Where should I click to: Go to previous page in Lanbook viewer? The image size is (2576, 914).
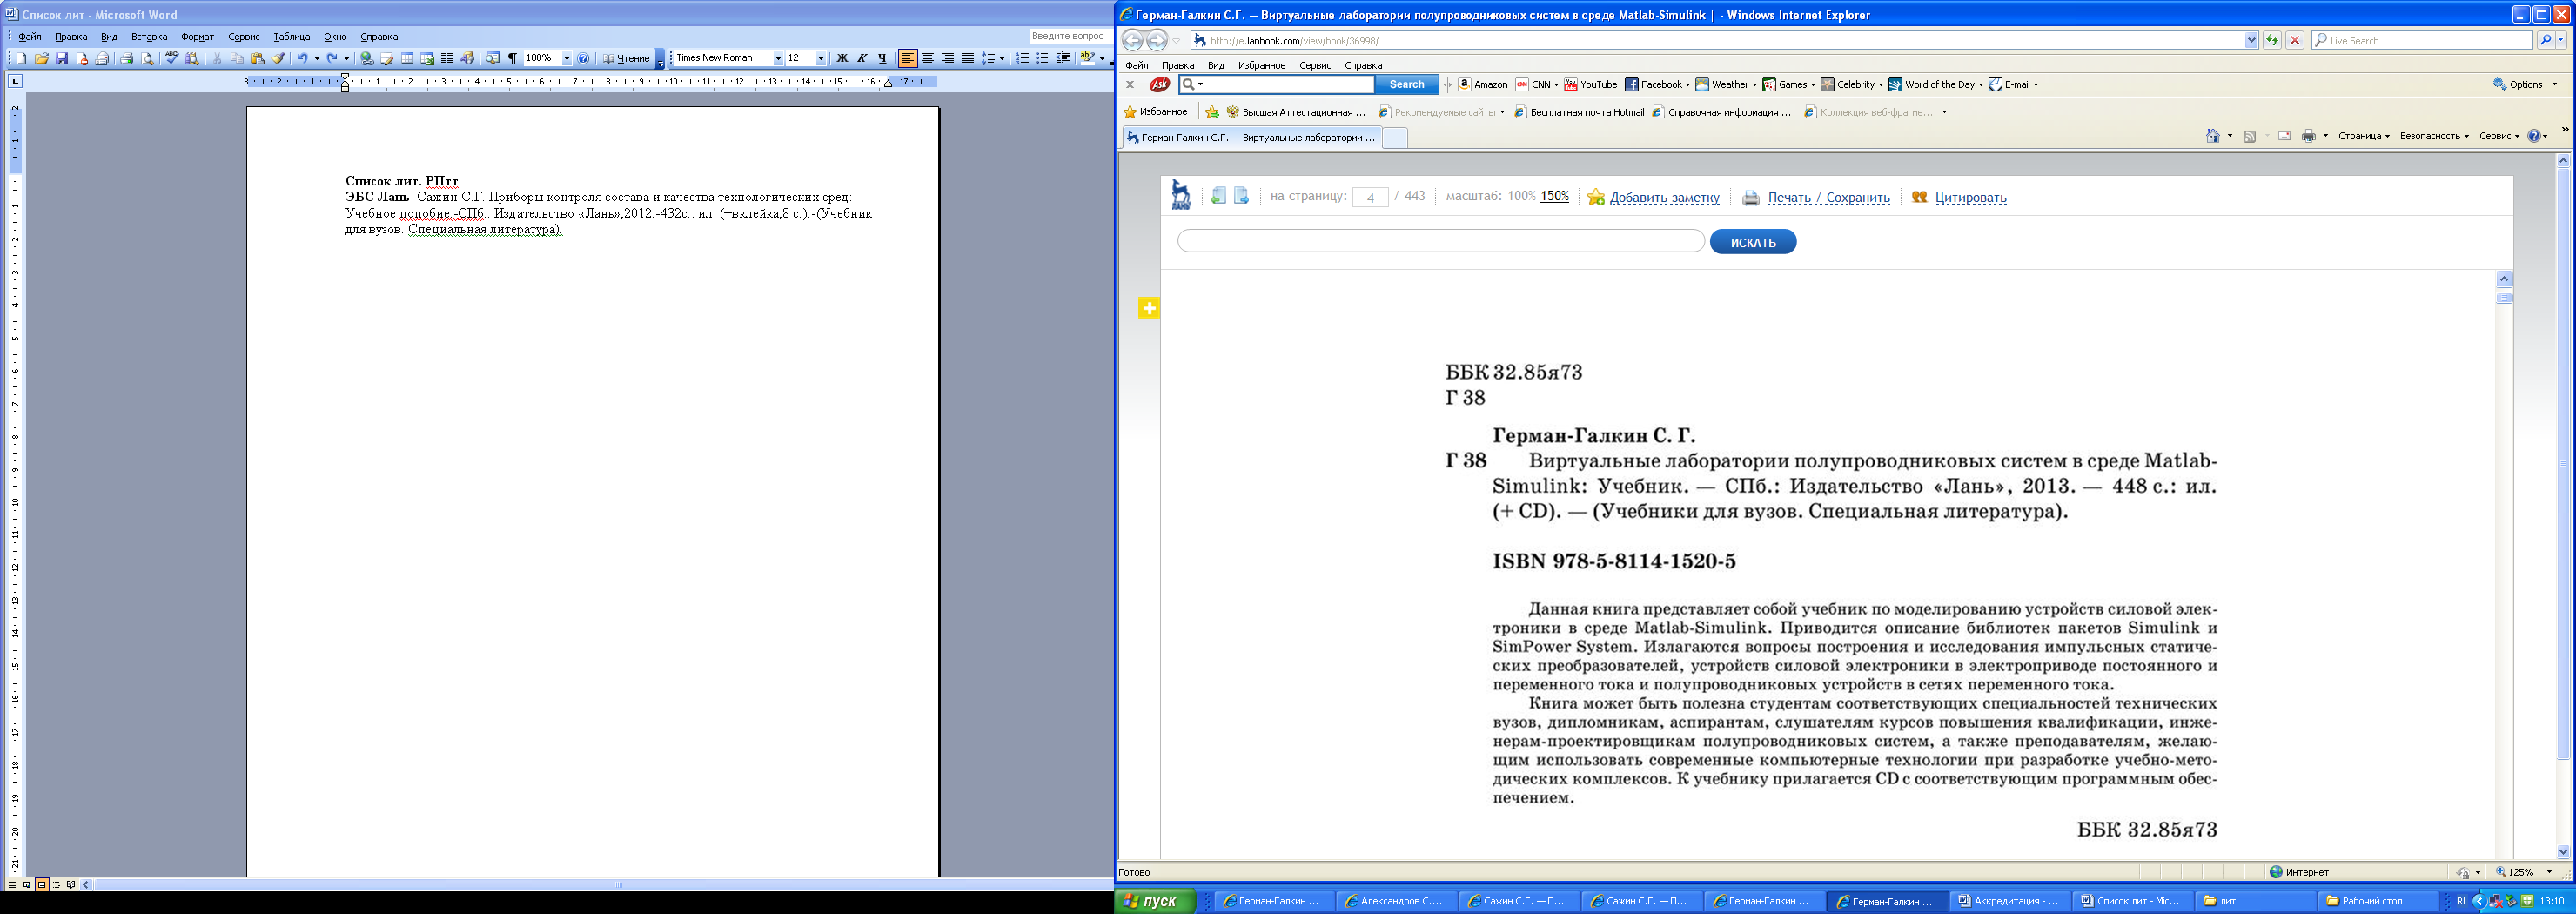pos(1218,196)
